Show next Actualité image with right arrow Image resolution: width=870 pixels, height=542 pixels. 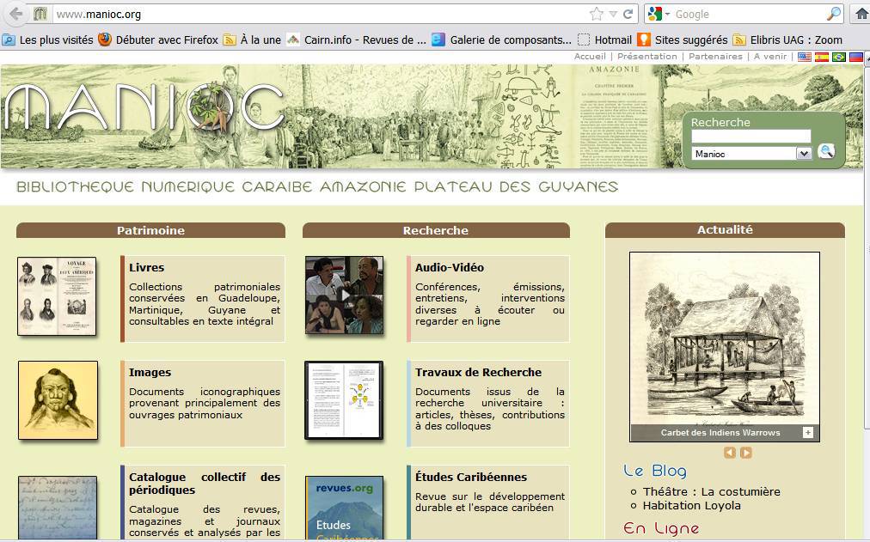pyautogui.click(x=745, y=453)
